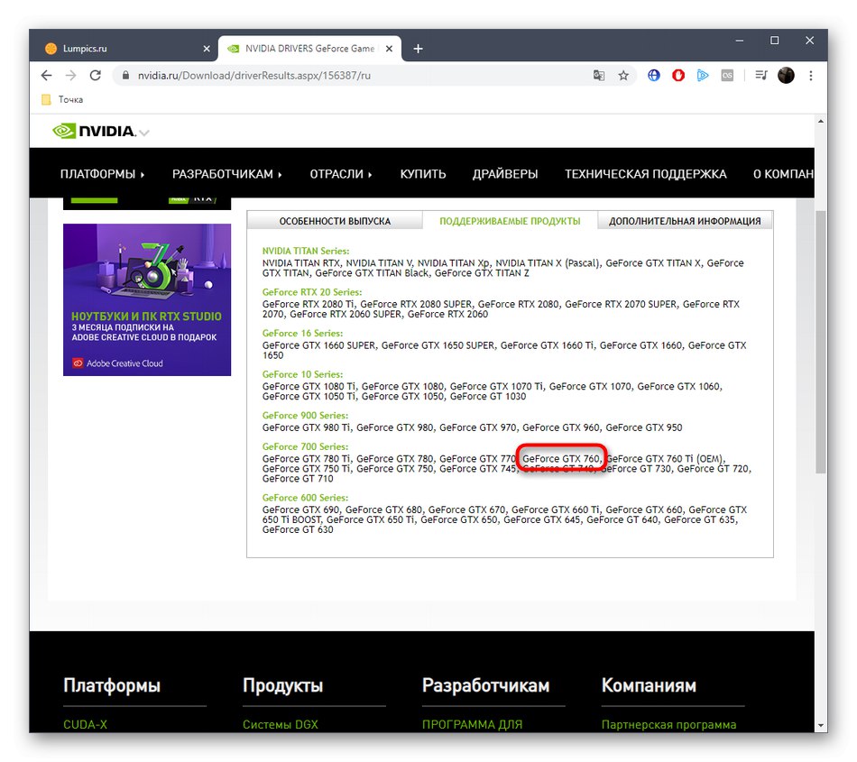
Task: Click the NVIDIA TITAN Series heading
Action: [x=306, y=251]
